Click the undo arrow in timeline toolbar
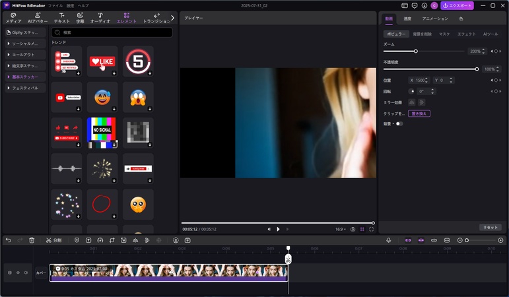Viewport: 509px width, 297px height. tap(9, 240)
